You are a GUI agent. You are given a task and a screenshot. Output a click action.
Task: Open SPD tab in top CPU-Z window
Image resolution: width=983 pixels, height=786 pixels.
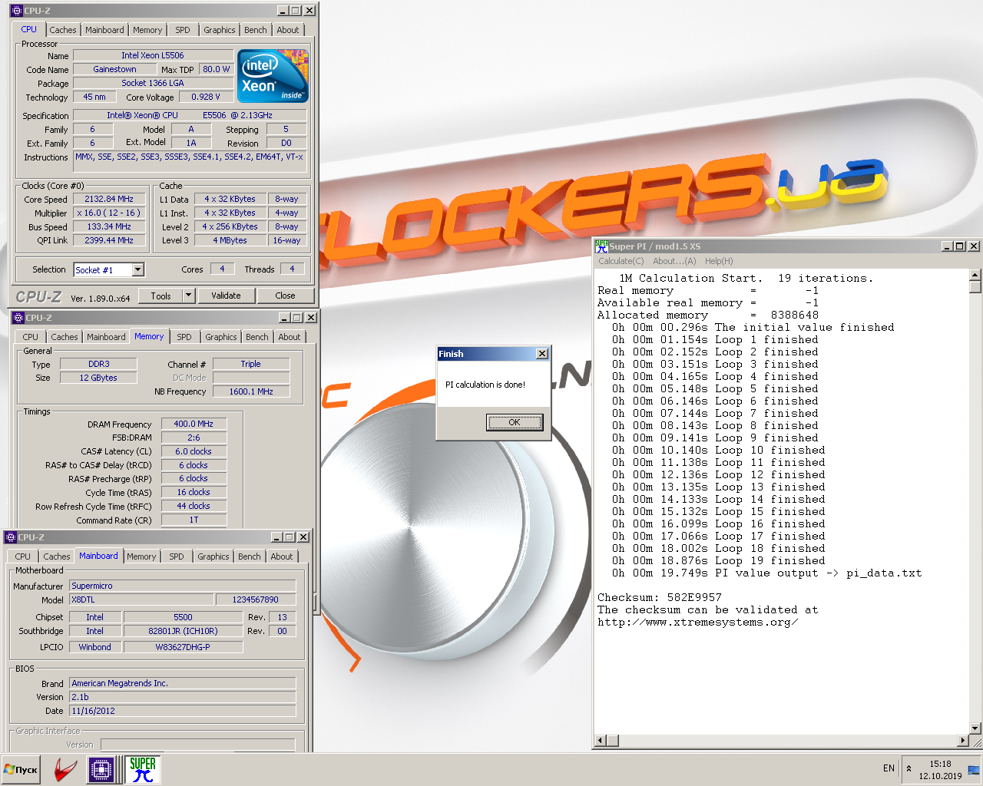183,30
